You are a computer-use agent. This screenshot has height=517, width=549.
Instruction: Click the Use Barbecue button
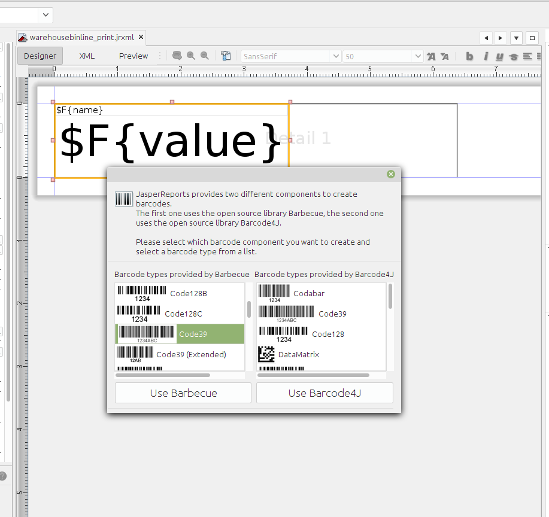tap(183, 393)
